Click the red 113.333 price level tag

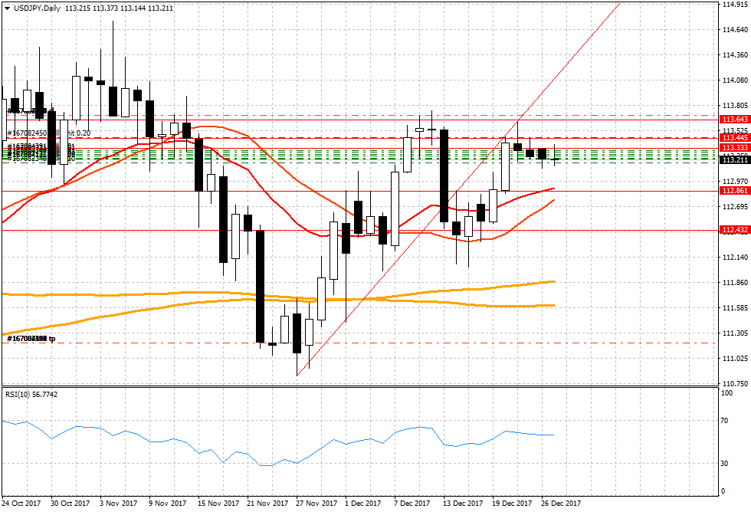pos(735,147)
